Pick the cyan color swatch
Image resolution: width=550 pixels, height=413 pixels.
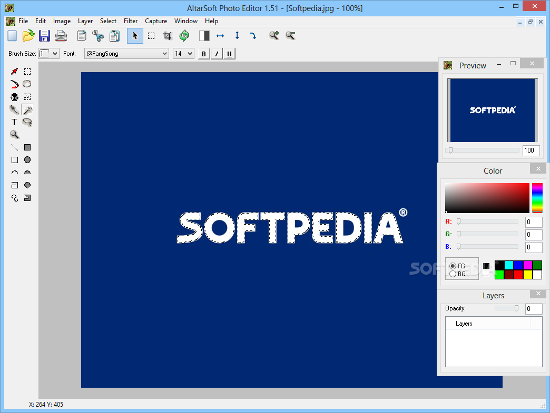[x=508, y=265]
